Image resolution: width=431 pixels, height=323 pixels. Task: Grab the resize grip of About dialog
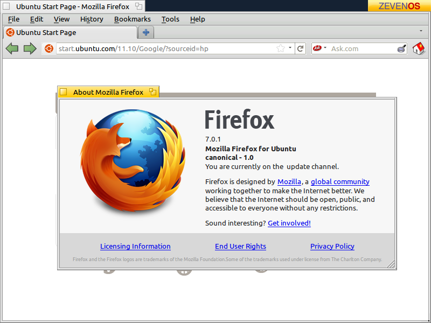pyautogui.click(x=391, y=264)
